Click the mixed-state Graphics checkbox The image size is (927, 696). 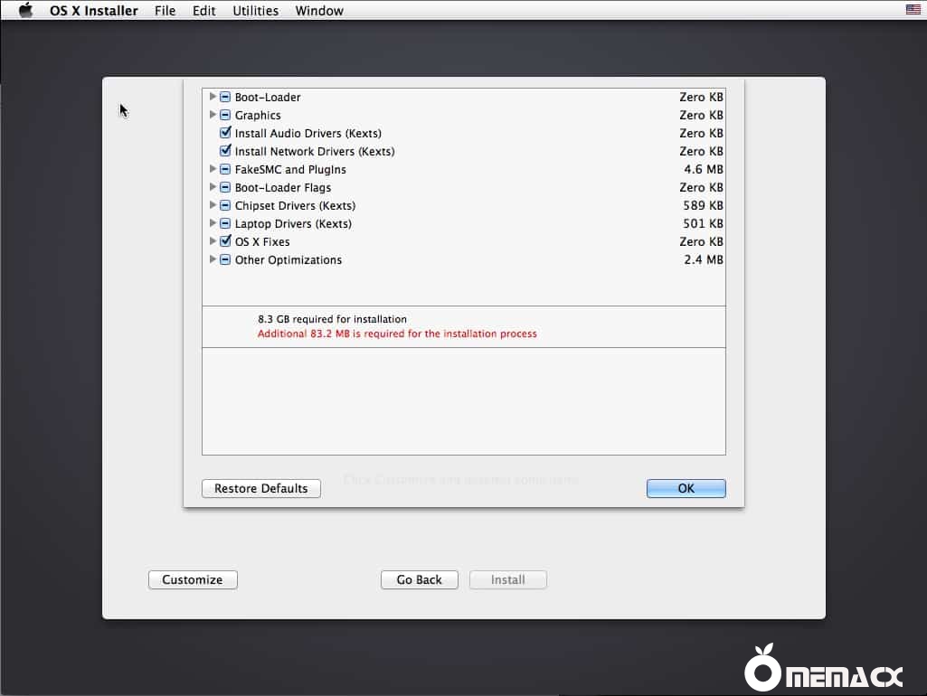(x=225, y=115)
